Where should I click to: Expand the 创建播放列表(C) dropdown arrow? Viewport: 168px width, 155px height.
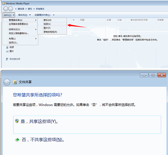pos(54,15)
